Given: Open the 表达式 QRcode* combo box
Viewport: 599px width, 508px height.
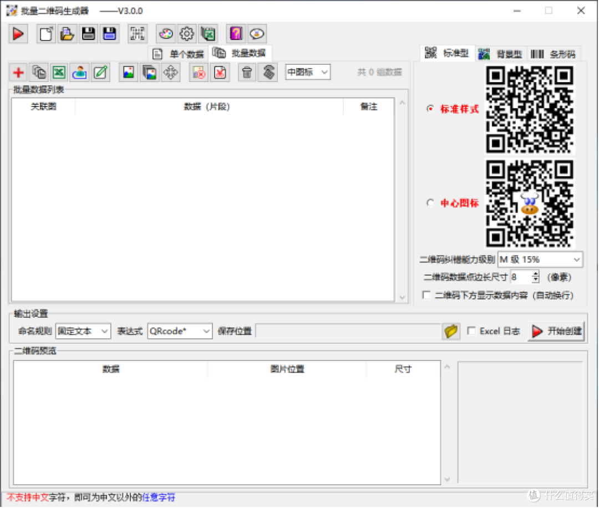Looking at the screenshot, I should (x=180, y=331).
